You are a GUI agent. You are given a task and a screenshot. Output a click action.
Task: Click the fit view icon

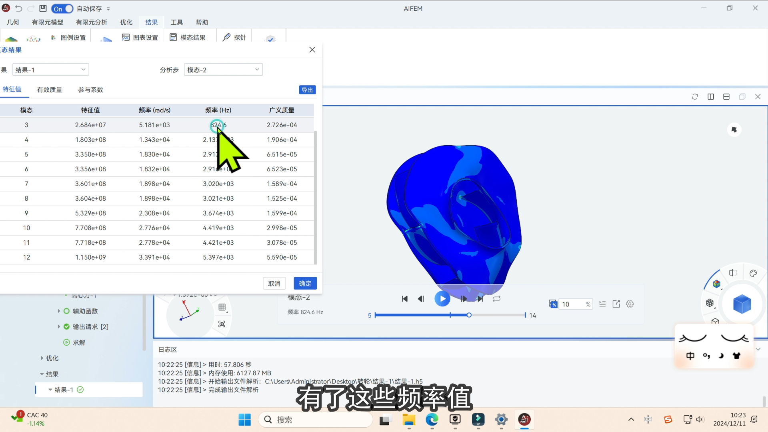click(222, 324)
